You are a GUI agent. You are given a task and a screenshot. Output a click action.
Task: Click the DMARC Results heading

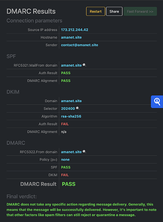[x=31, y=12]
